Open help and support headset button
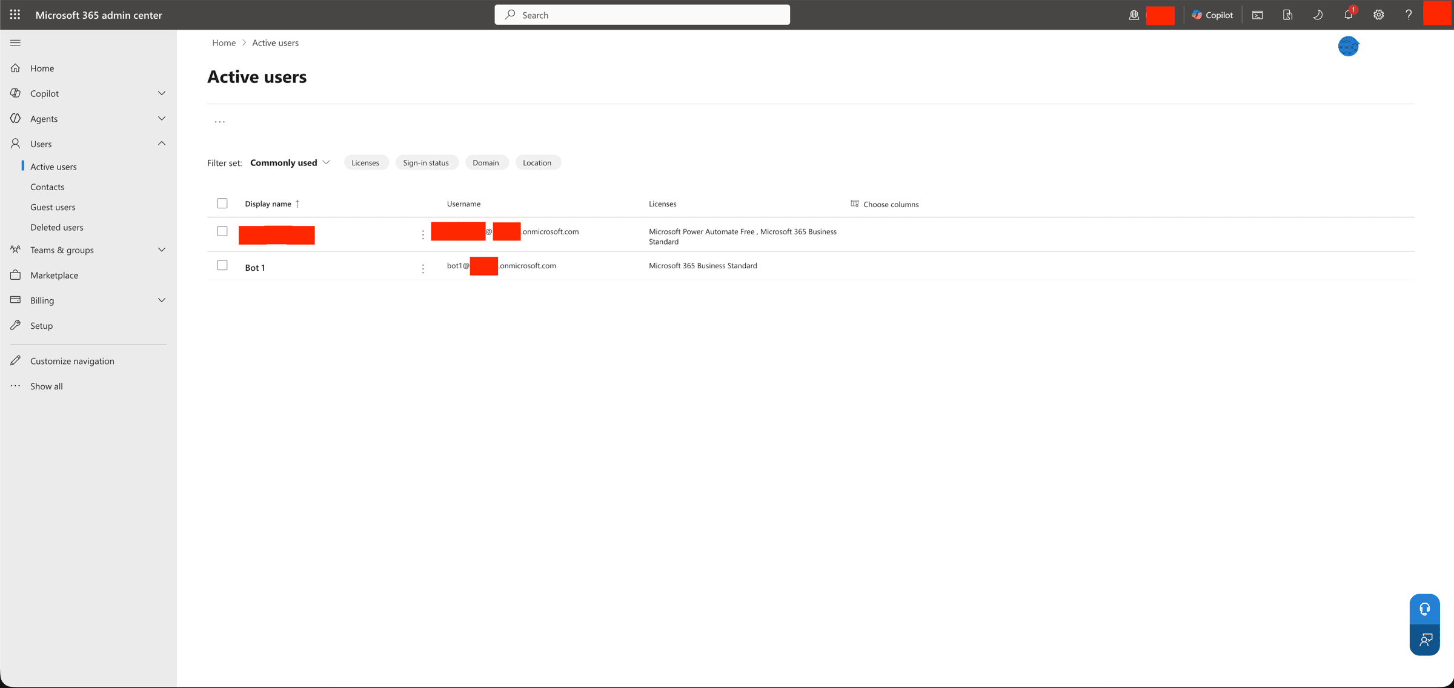This screenshot has width=1454, height=688. point(1425,609)
